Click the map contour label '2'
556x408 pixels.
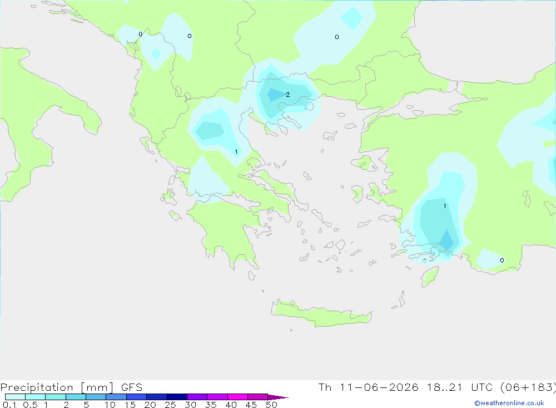(287, 95)
